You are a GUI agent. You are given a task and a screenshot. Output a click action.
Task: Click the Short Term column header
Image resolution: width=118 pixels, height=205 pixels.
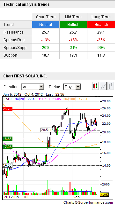46,17
